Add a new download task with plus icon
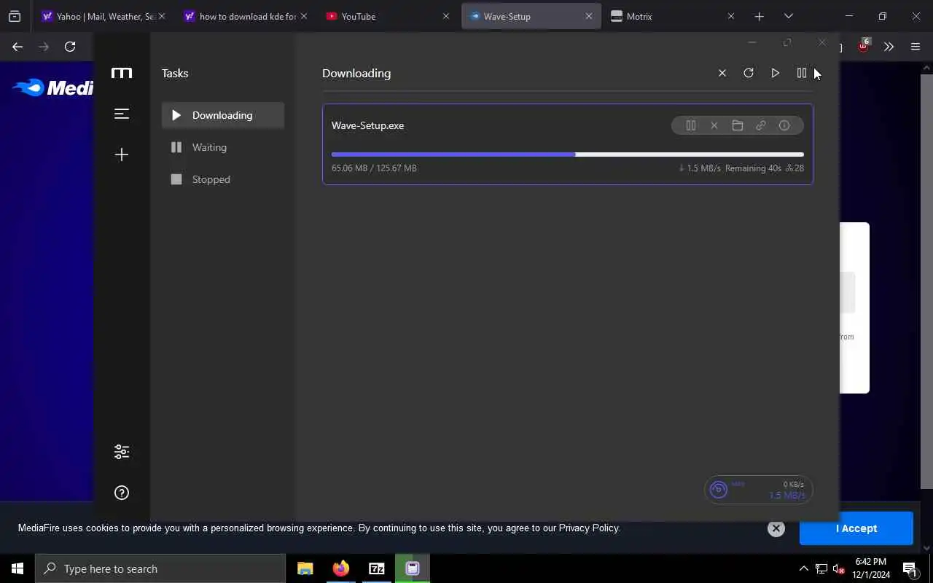Image resolution: width=933 pixels, height=583 pixels. 122,154
